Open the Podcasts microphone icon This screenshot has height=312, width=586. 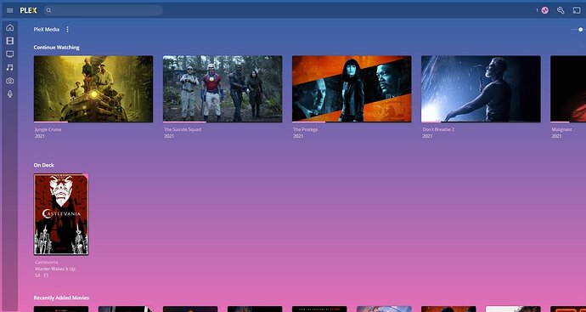coord(9,94)
